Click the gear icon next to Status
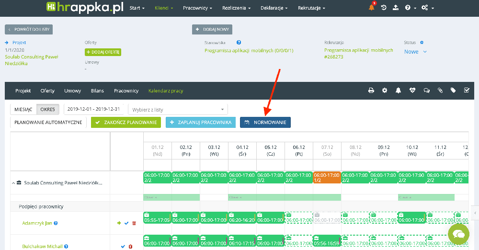The height and width of the screenshot is (250, 479). (422, 43)
